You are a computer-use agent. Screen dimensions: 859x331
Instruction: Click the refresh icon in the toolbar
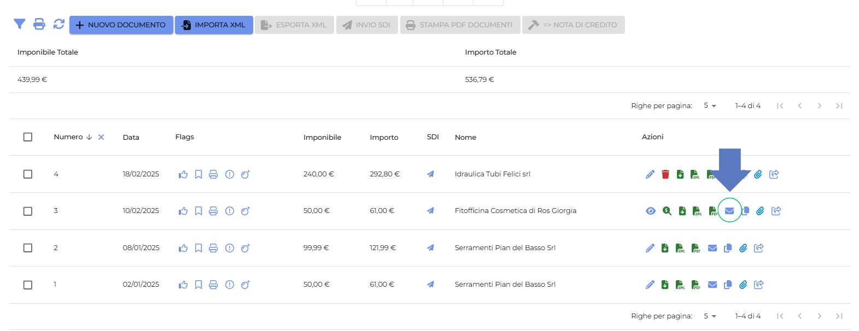(x=59, y=24)
